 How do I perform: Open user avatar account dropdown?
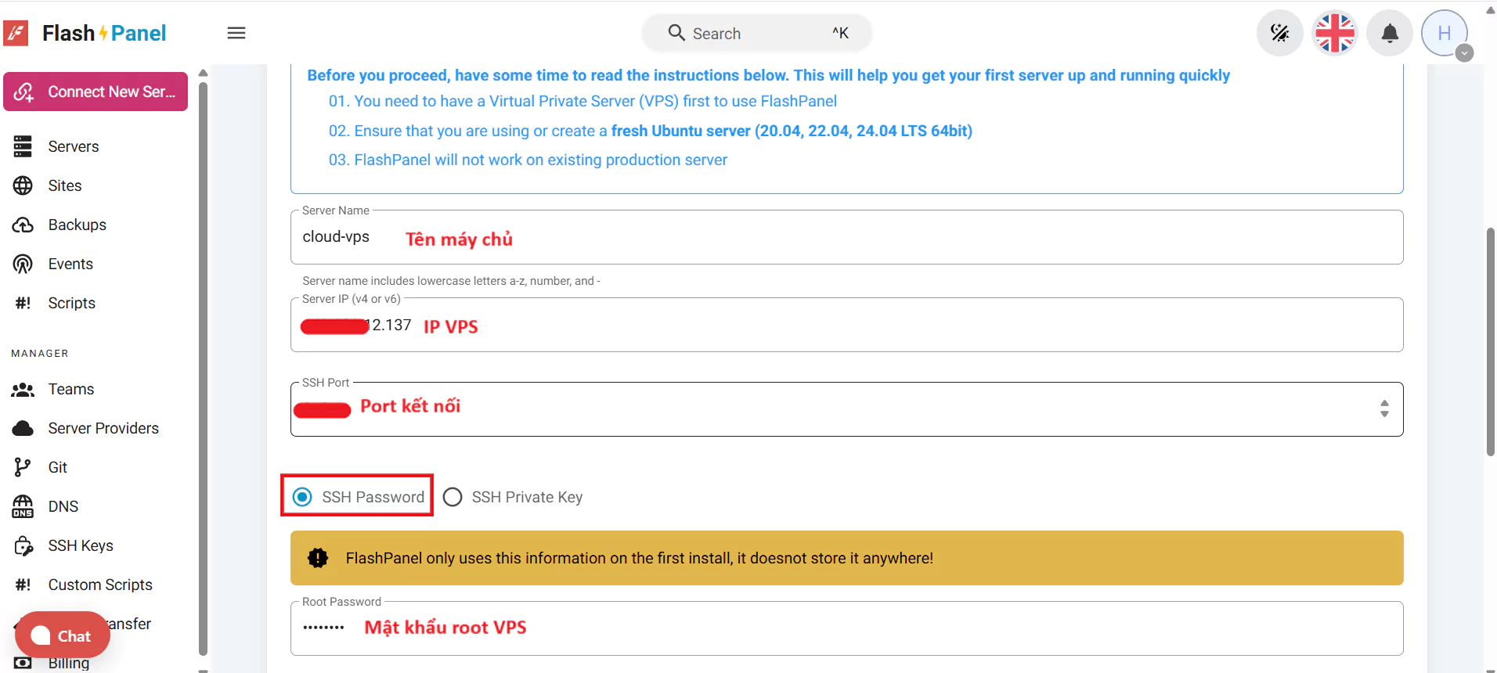[1445, 33]
